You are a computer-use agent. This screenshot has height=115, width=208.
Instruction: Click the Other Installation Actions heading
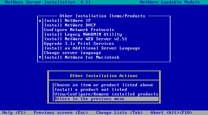[x=104, y=76]
